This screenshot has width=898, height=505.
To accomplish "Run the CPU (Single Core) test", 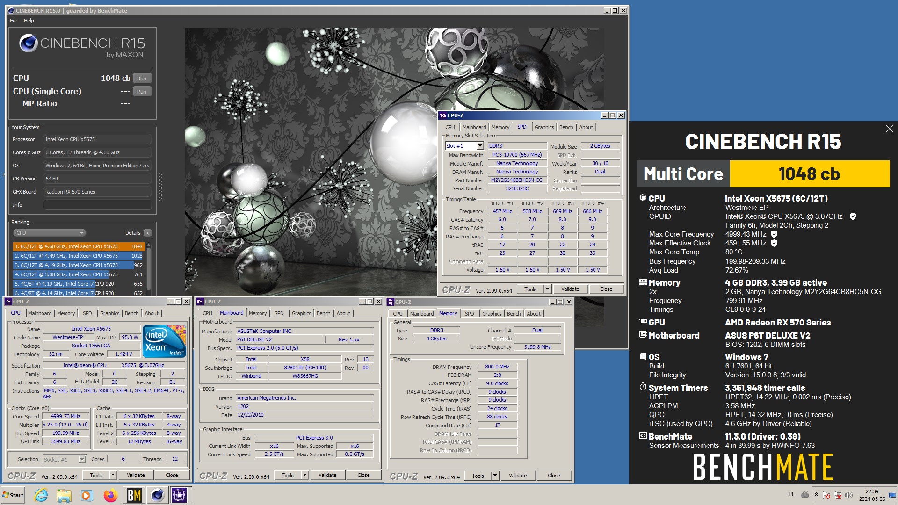I will click(x=142, y=92).
